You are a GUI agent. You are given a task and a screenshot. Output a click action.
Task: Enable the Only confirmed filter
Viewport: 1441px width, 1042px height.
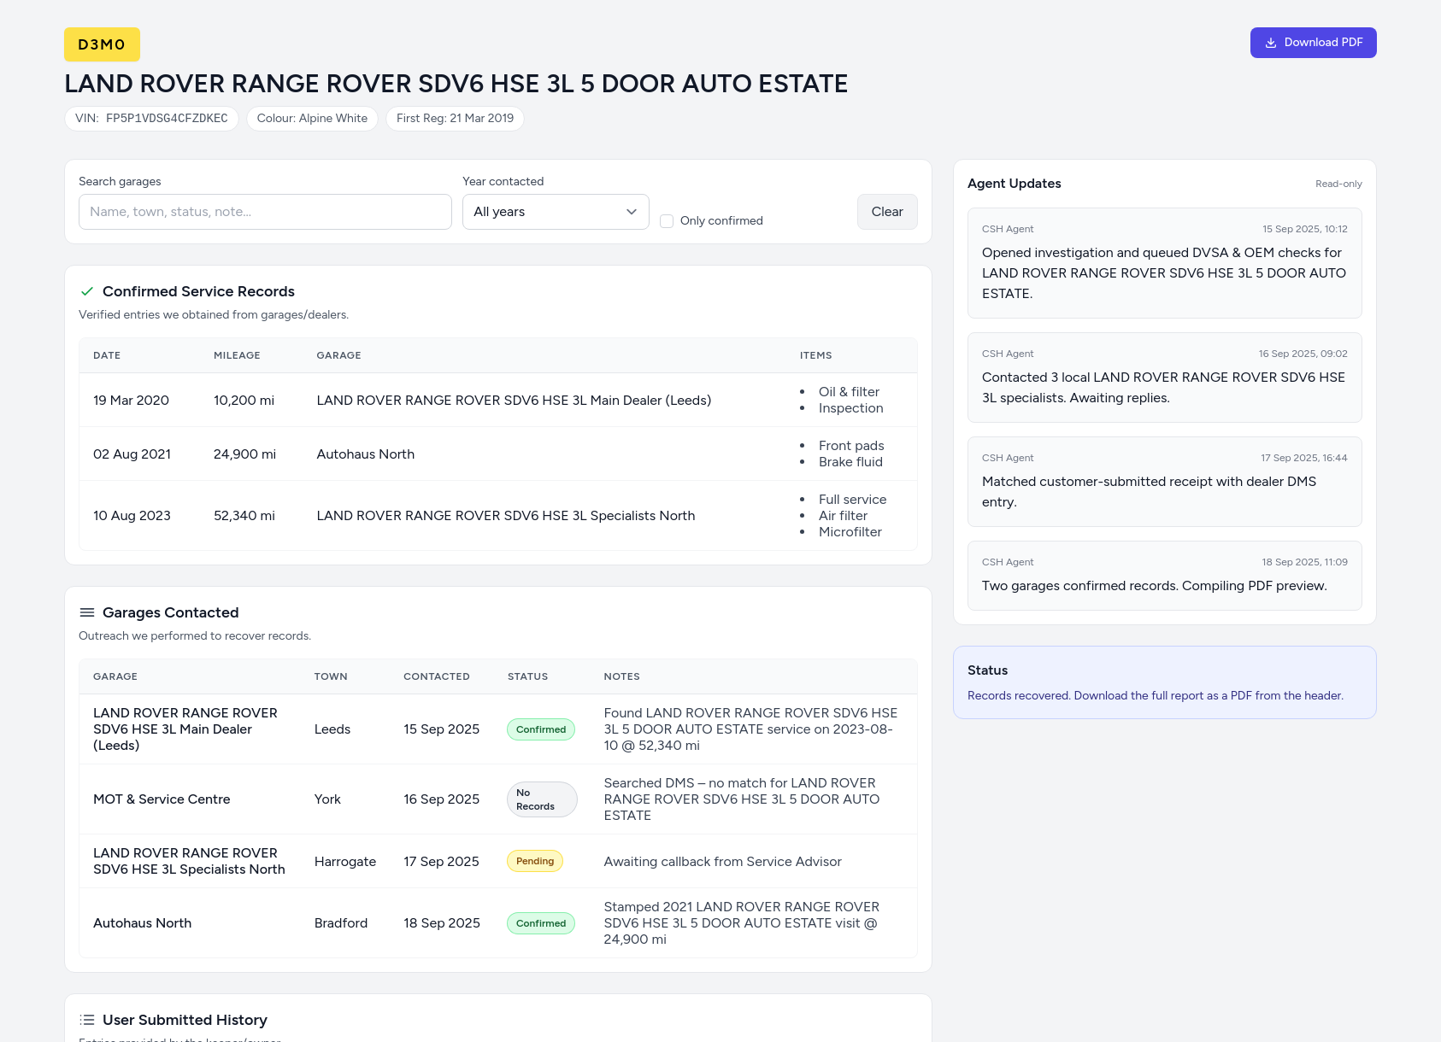click(x=667, y=220)
